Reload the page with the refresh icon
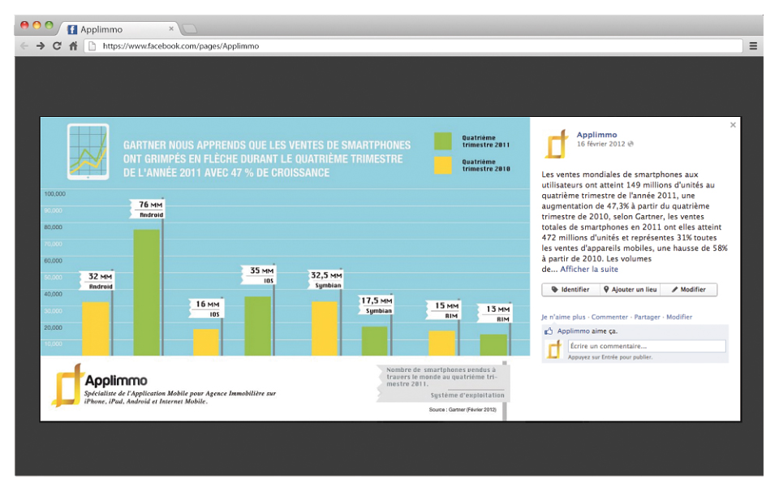The height and width of the screenshot is (488, 779). pyautogui.click(x=57, y=45)
